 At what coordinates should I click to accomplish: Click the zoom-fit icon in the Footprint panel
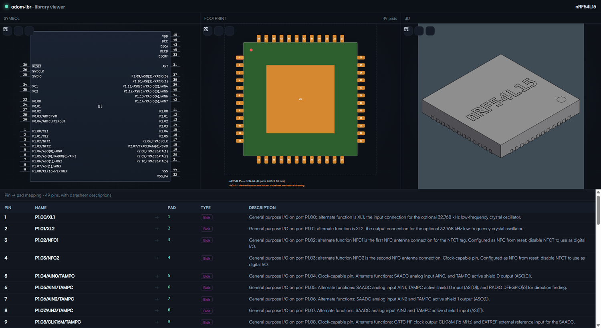pos(206,29)
